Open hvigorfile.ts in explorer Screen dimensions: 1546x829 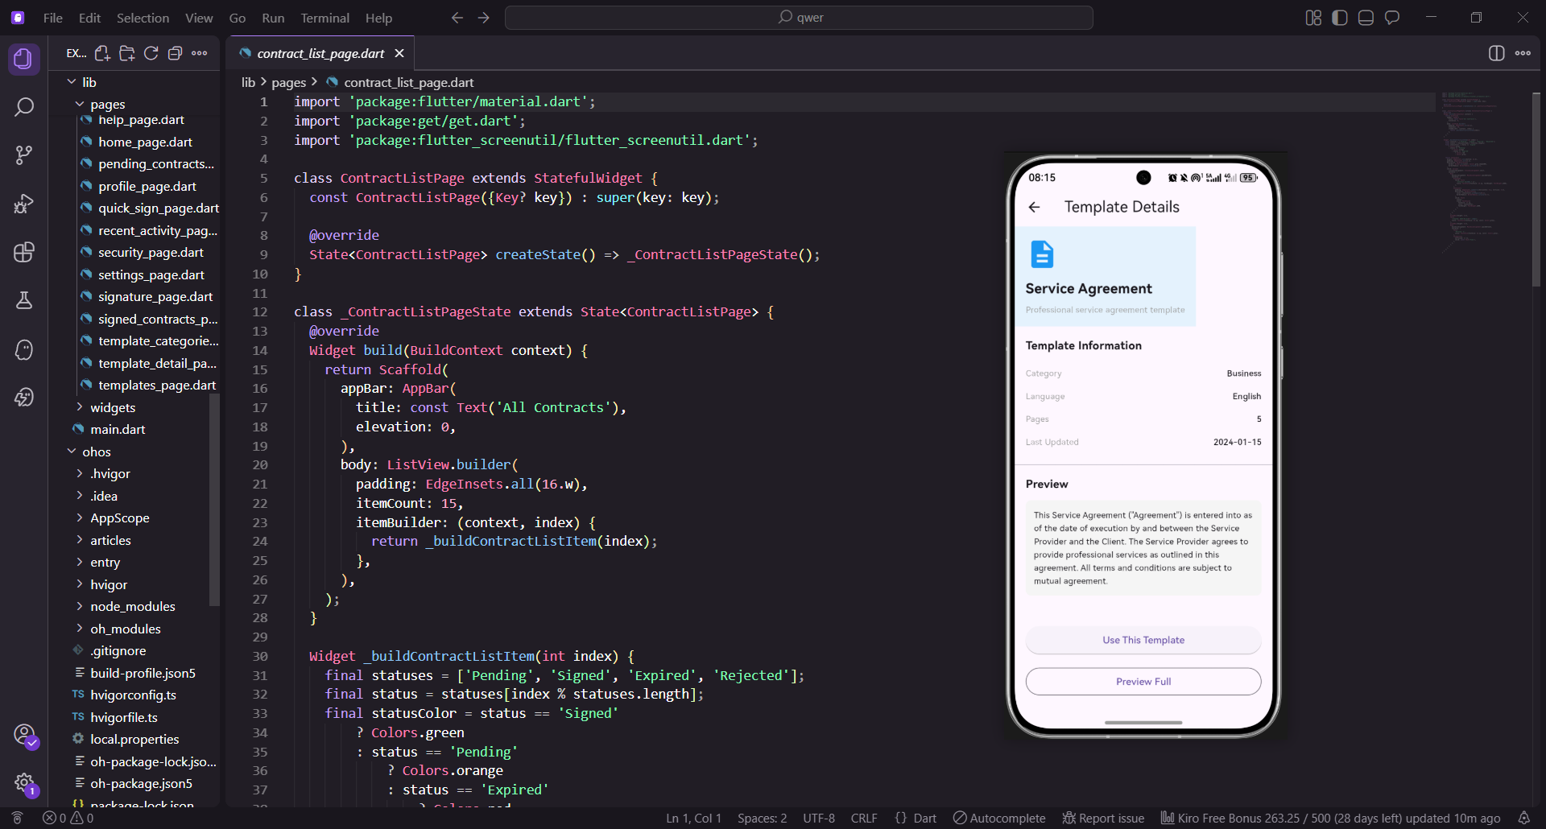pos(124,717)
